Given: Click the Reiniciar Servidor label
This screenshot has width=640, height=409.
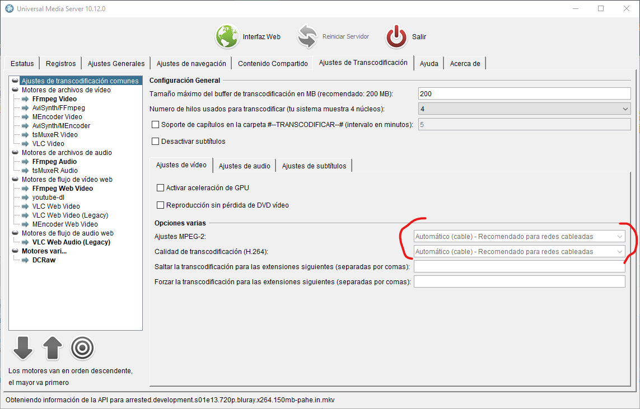Looking at the screenshot, I should pos(345,37).
